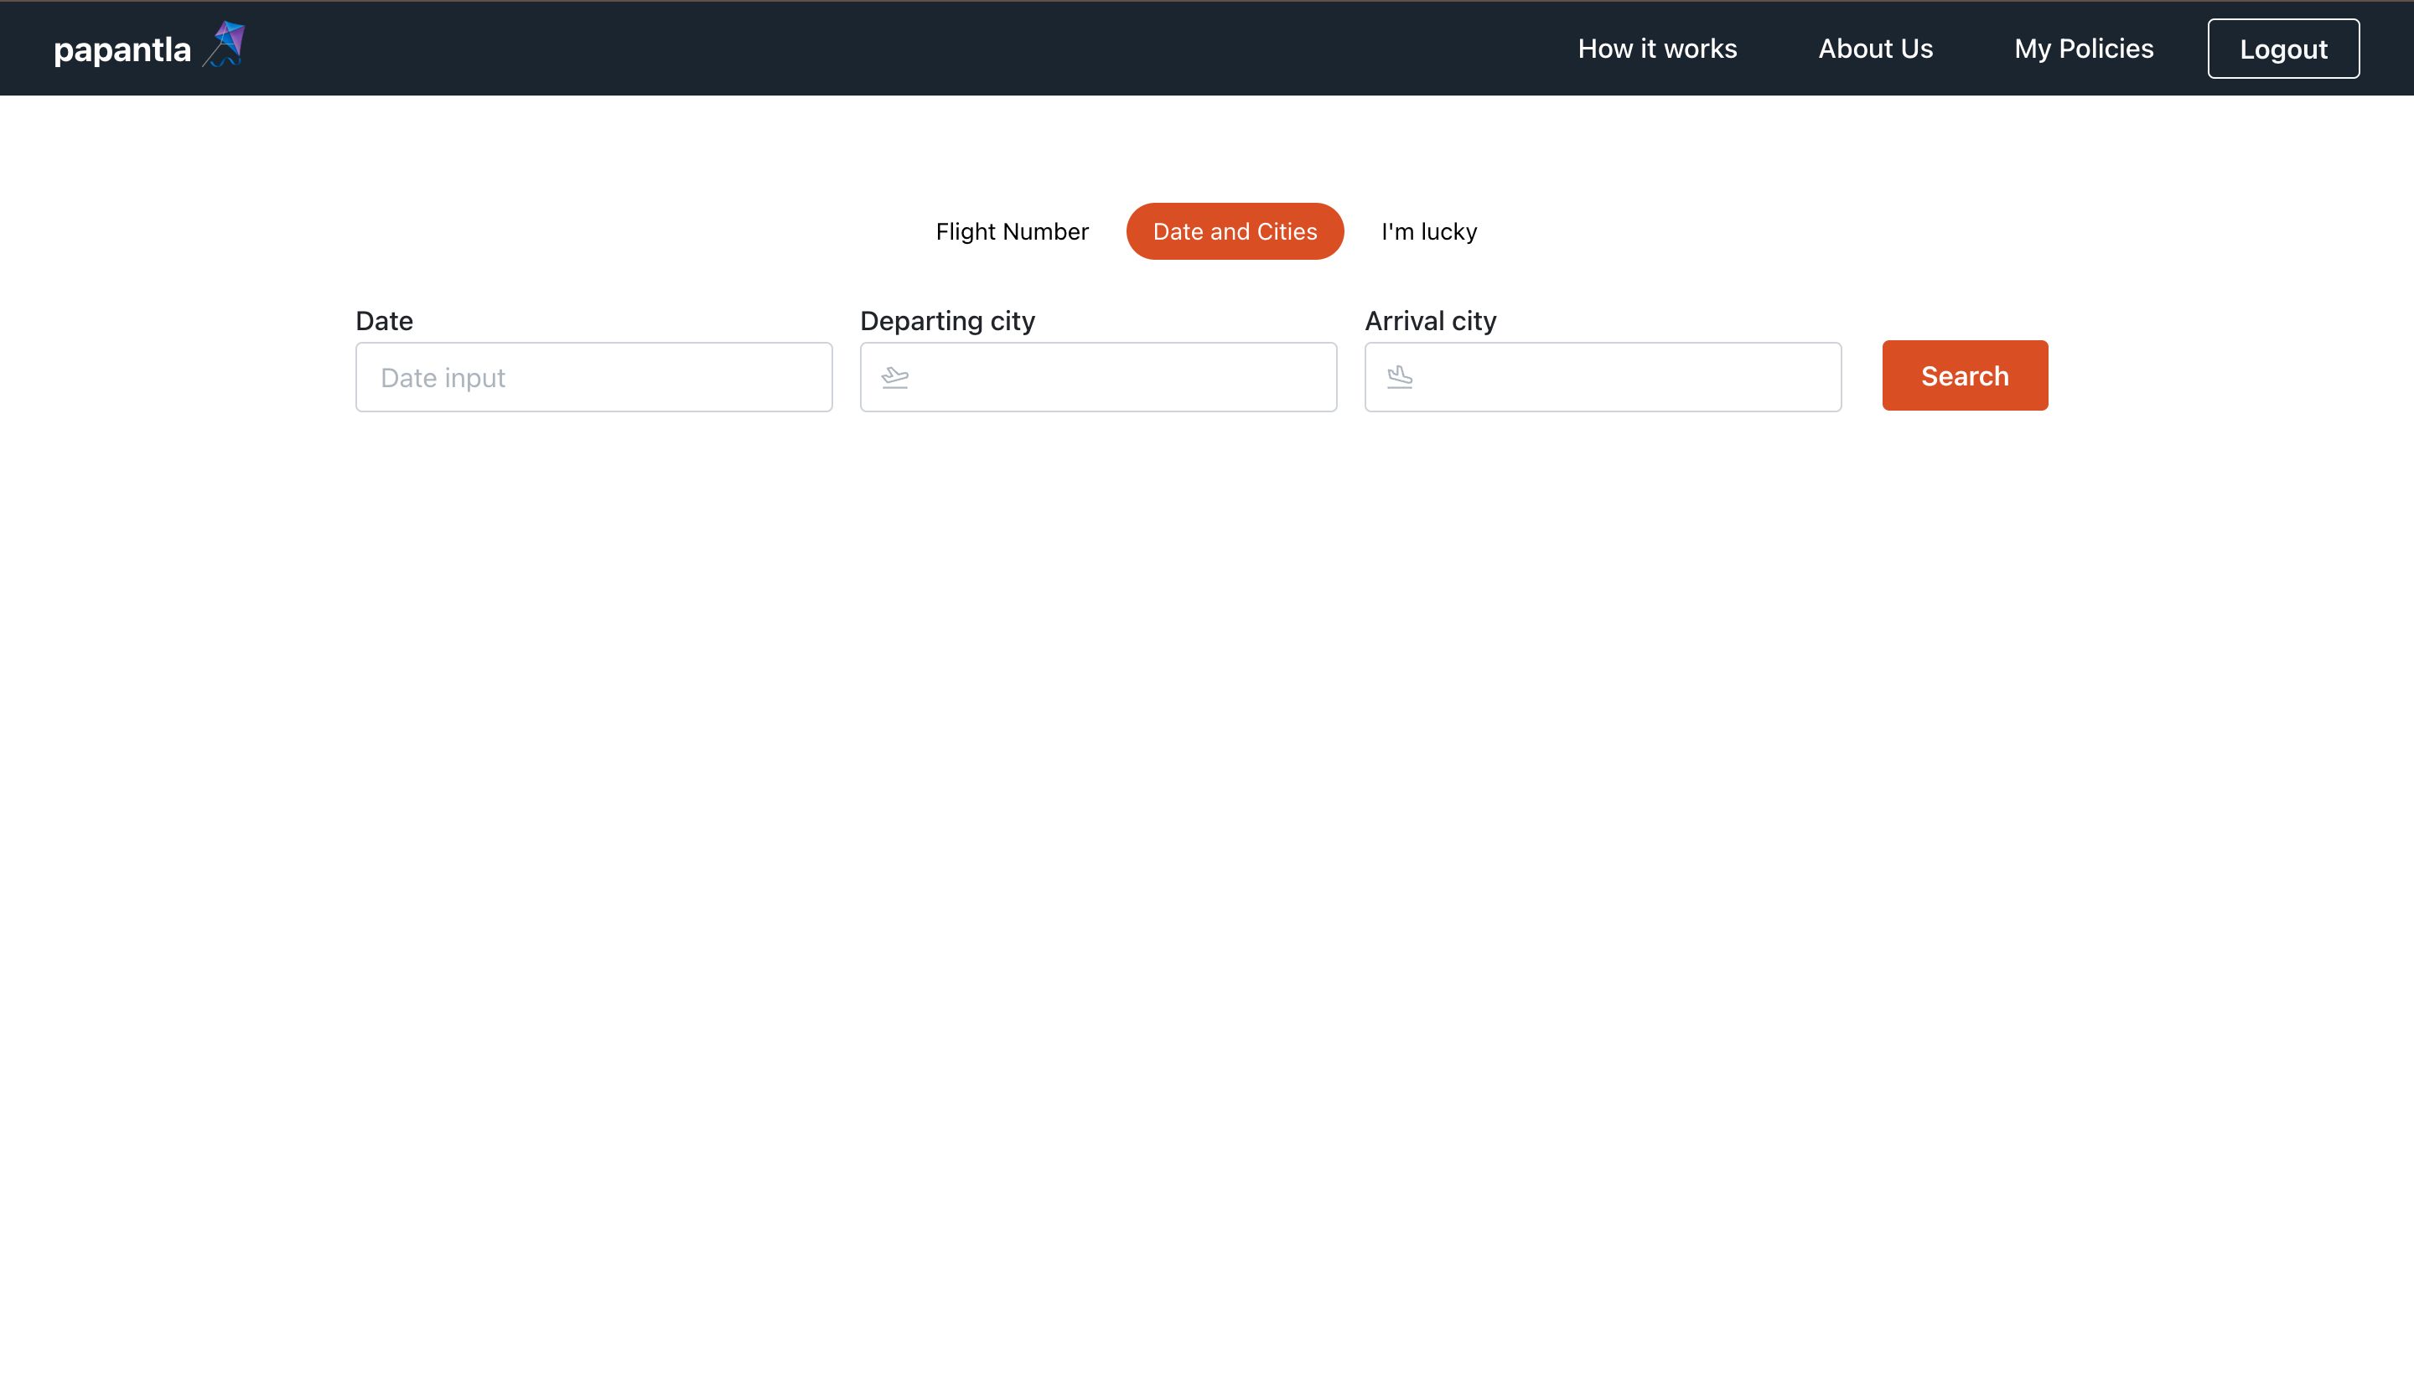Click the My Policies navigation link
The width and height of the screenshot is (2414, 1376).
click(2082, 48)
